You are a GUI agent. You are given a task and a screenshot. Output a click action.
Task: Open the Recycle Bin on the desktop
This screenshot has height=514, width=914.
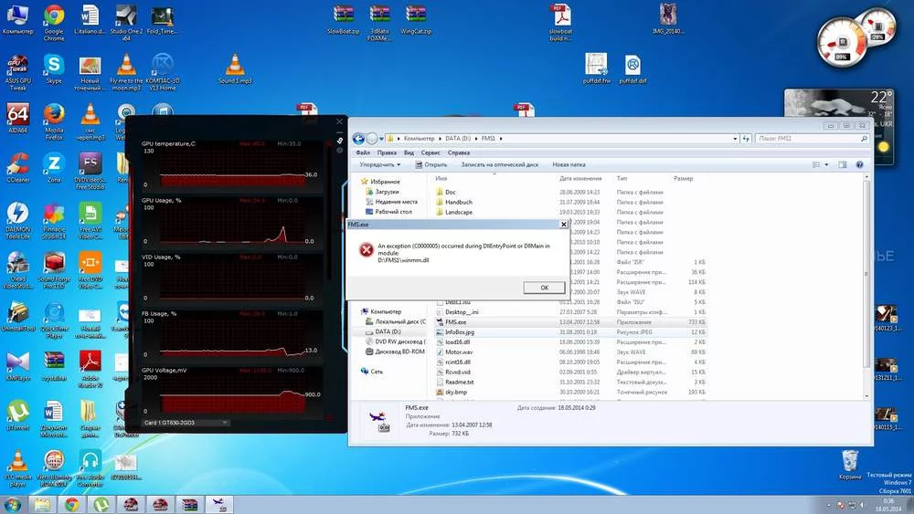click(849, 459)
